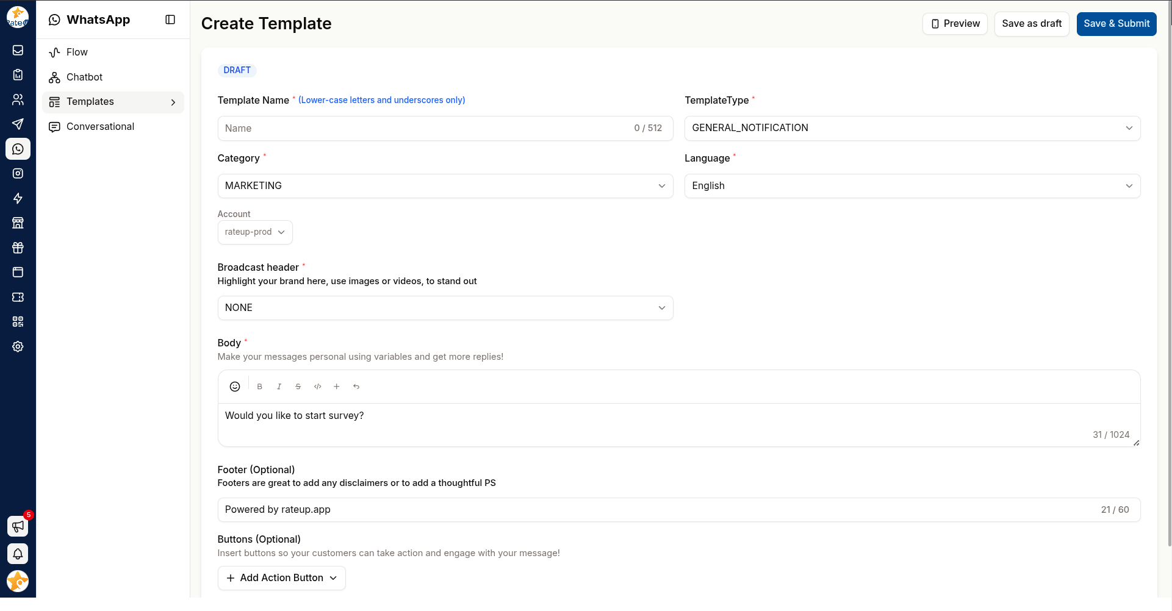This screenshot has width=1172, height=611.
Task: Select the Templates menu item label
Action: click(90, 102)
